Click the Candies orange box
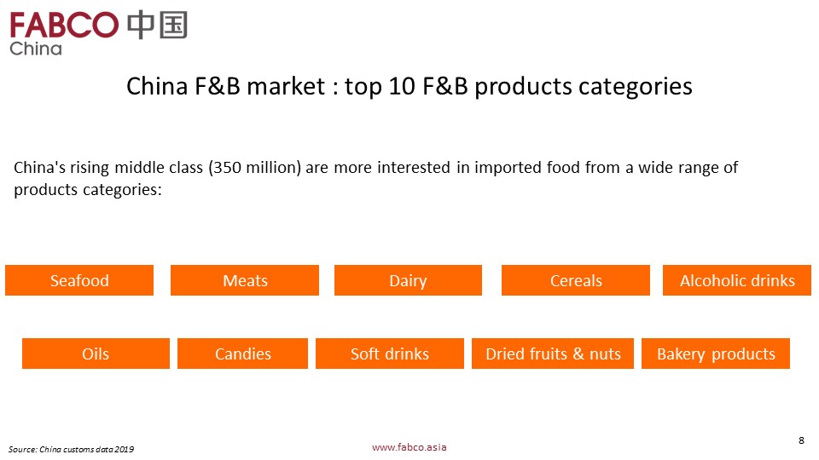The width and height of the screenshot is (819, 460). click(x=243, y=354)
